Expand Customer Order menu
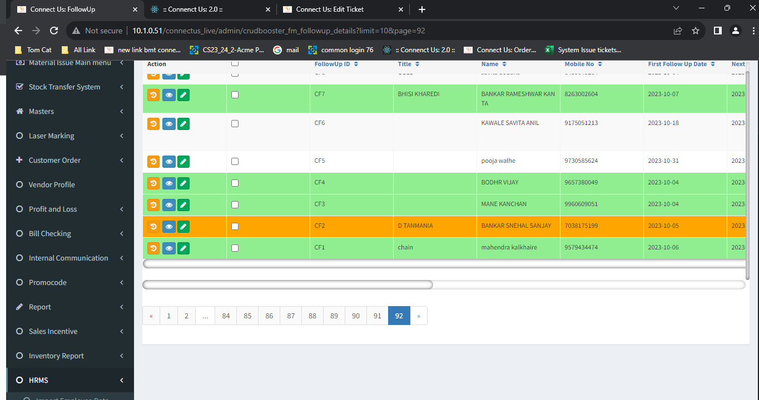Image resolution: width=759 pixels, height=400 pixels. point(70,161)
